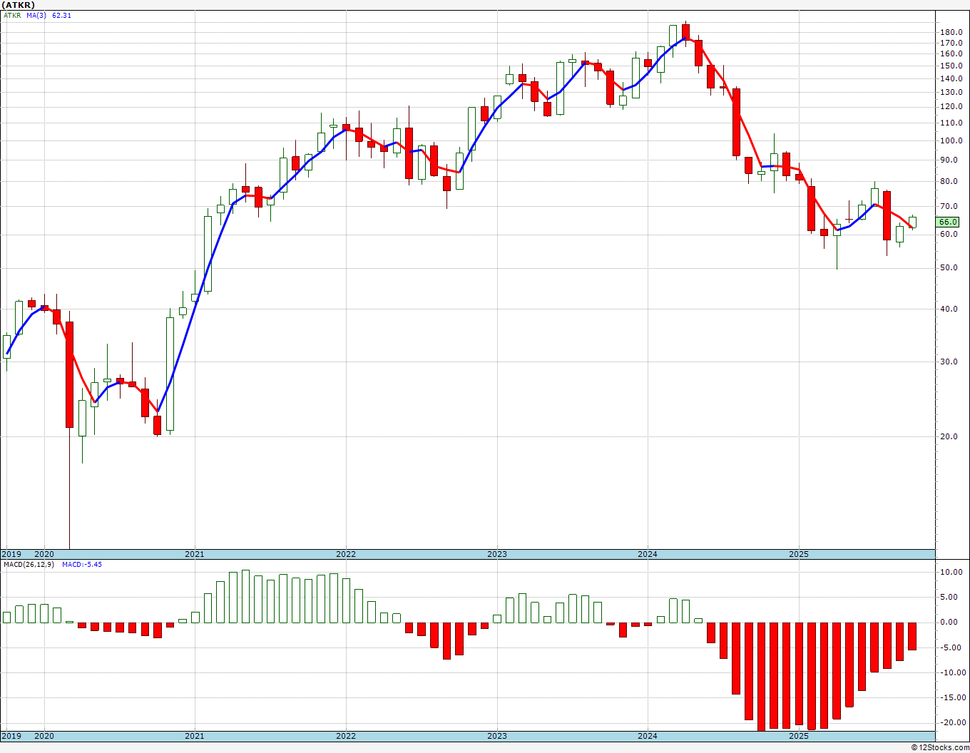Click the 80.0 price axis label
The image size is (970, 753).
click(949, 182)
